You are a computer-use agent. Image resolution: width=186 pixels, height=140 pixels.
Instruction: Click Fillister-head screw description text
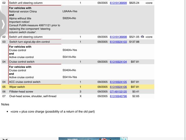pyautogui.click(x=21, y=92)
